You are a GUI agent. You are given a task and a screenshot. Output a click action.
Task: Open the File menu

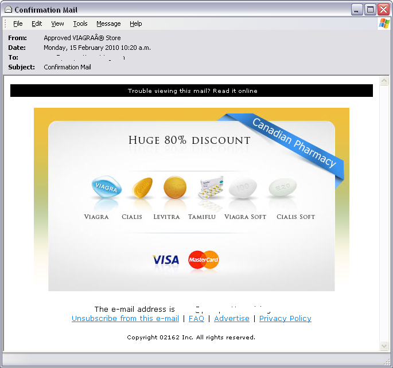[18, 24]
